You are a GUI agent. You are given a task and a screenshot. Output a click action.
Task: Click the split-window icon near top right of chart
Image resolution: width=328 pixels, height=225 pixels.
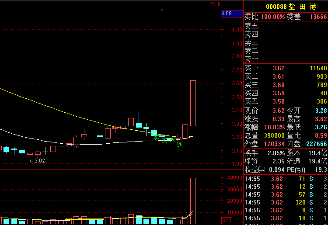(218, 4)
